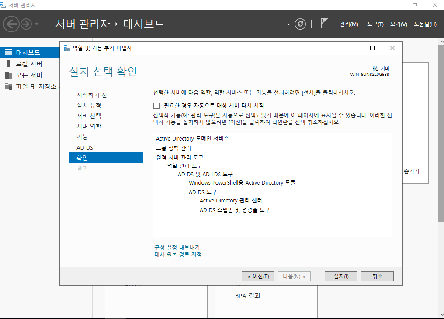This screenshot has height=319, width=444.
Task: Go to the 서버 역할 wizard step
Action: pos(89,127)
